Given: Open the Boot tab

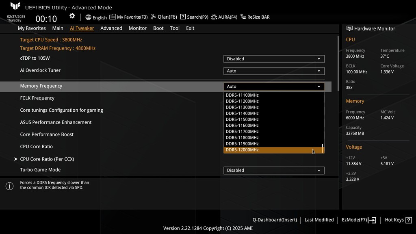Looking at the screenshot, I should tap(158, 28).
